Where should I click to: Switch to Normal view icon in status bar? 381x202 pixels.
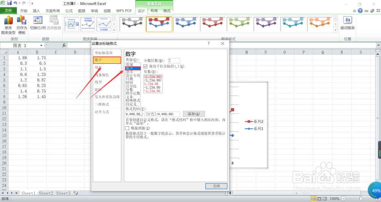click(314, 199)
